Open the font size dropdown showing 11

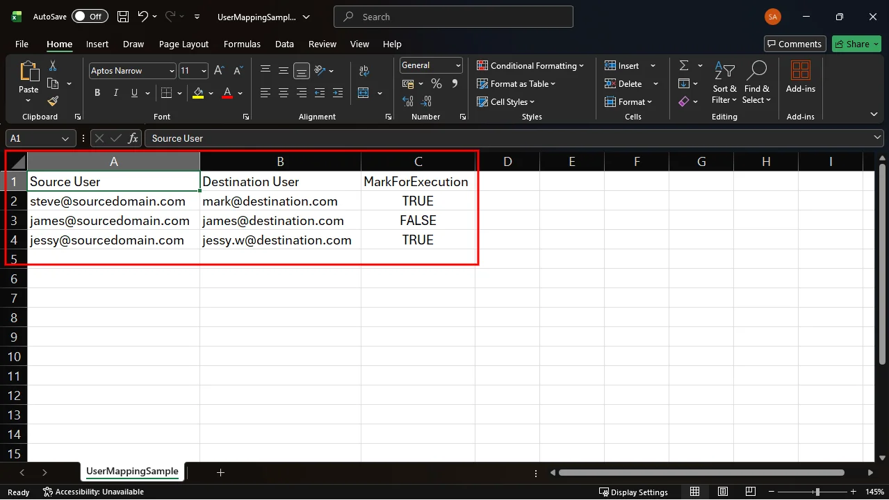[204, 71]
